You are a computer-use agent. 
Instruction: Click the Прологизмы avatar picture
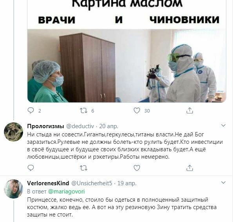(x=14, y=132)
